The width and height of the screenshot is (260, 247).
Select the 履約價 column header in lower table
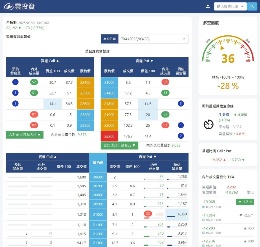[98, 163]
